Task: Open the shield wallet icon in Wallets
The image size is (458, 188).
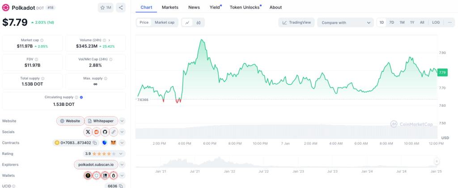Action: click(x=97, y=175)
